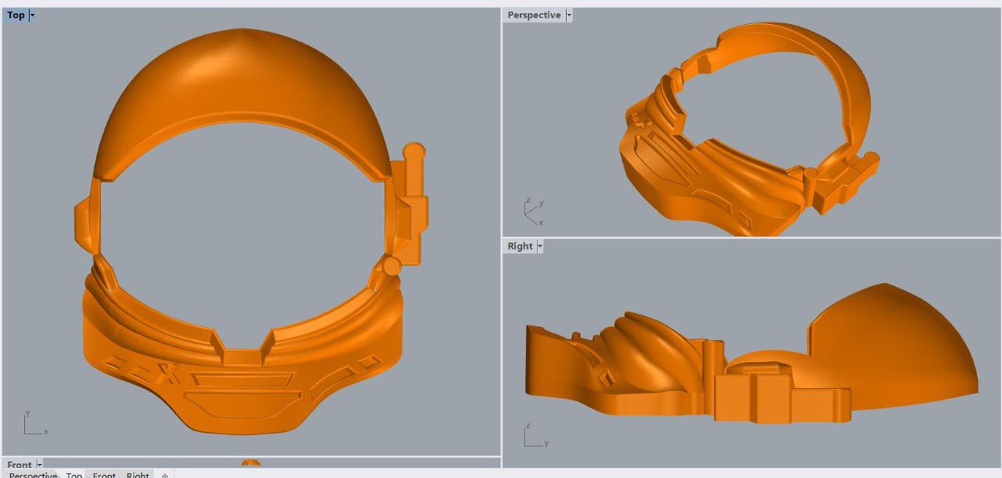
Task: Switch to the Right tab at bottom
Action: (138, 475)
